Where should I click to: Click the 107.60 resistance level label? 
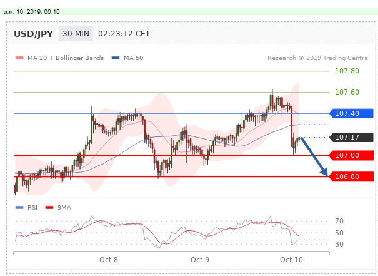pos(347,92)
